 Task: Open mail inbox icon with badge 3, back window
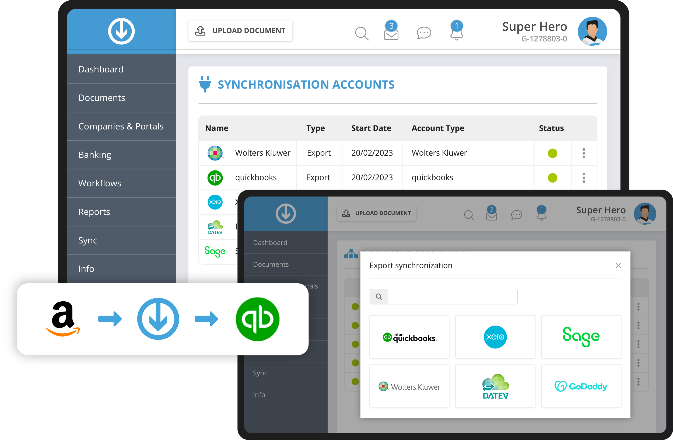coord(391,31)
